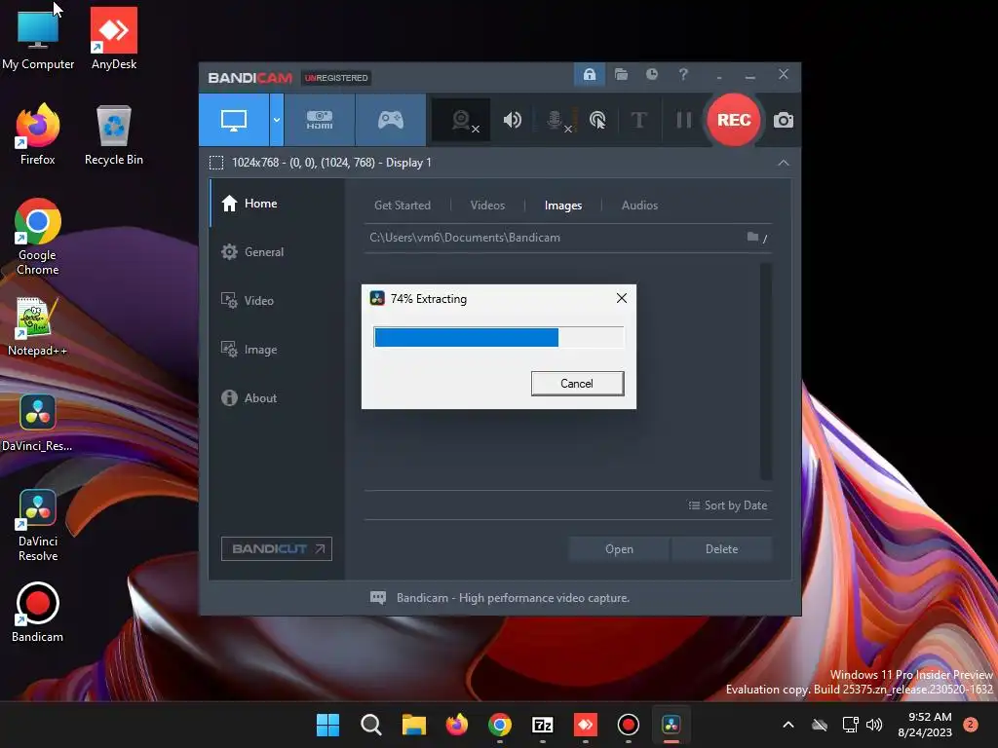Take a screenshot with the camera icon

click(783, 120)
